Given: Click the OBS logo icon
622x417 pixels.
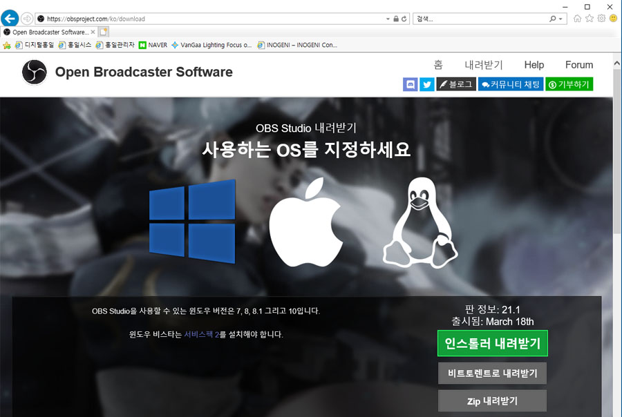Looking at the screenshot, I should click(x=35, y=72).
